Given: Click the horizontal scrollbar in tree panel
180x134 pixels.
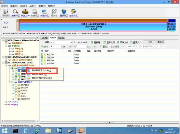Looking at the screenshot, I should click(19, 121).
